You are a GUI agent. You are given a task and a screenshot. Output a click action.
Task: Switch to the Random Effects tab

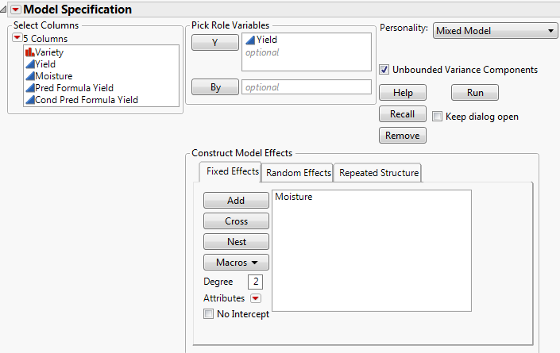point(298,172)
